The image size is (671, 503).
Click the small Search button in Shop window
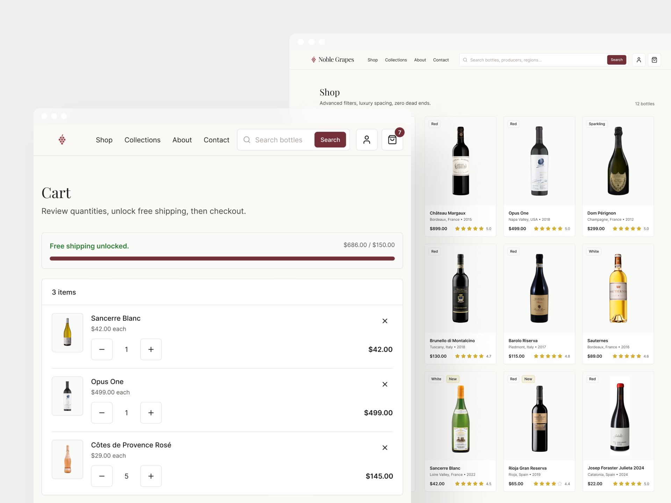point(616,60)
